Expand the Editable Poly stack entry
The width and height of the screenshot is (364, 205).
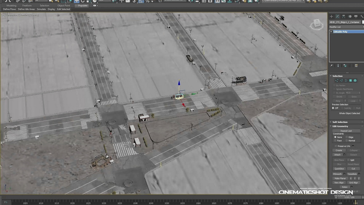331,32
